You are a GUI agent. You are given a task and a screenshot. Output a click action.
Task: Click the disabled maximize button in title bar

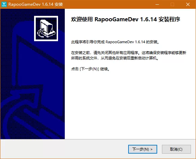(172, 4)
